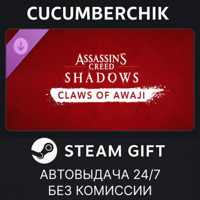
Task: Click the АВТОВЫДАЧА text line
Action: 85,174
